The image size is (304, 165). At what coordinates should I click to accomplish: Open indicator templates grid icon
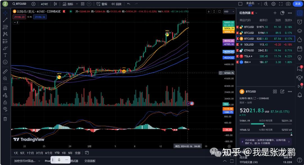coord(82,4)
